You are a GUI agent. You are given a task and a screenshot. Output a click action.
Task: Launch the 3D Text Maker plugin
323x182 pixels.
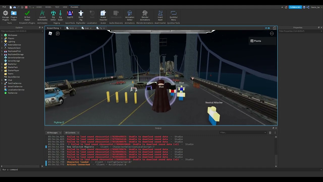pyautogui.click(x=27, y=16)
